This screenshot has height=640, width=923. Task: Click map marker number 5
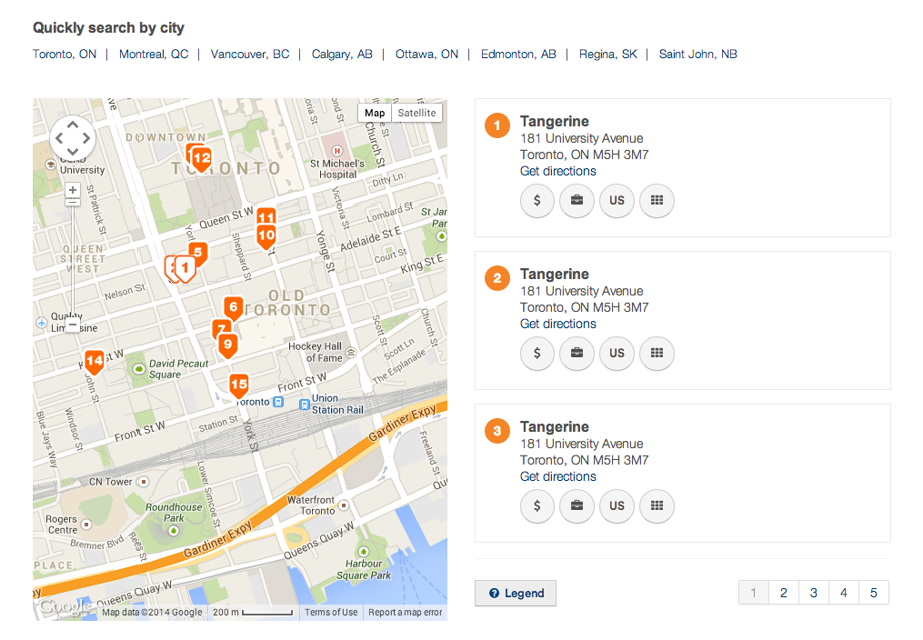coord(198,252)
